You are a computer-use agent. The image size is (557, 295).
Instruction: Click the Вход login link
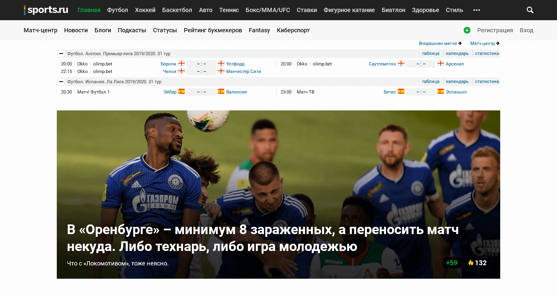pos(526,30)
